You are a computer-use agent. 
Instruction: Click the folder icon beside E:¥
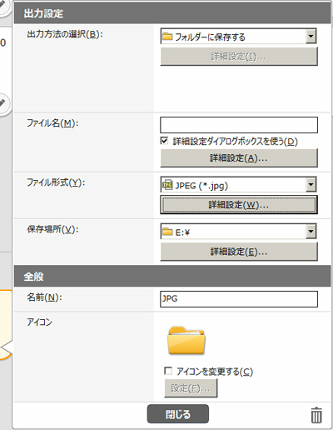[x=167, y=232]
